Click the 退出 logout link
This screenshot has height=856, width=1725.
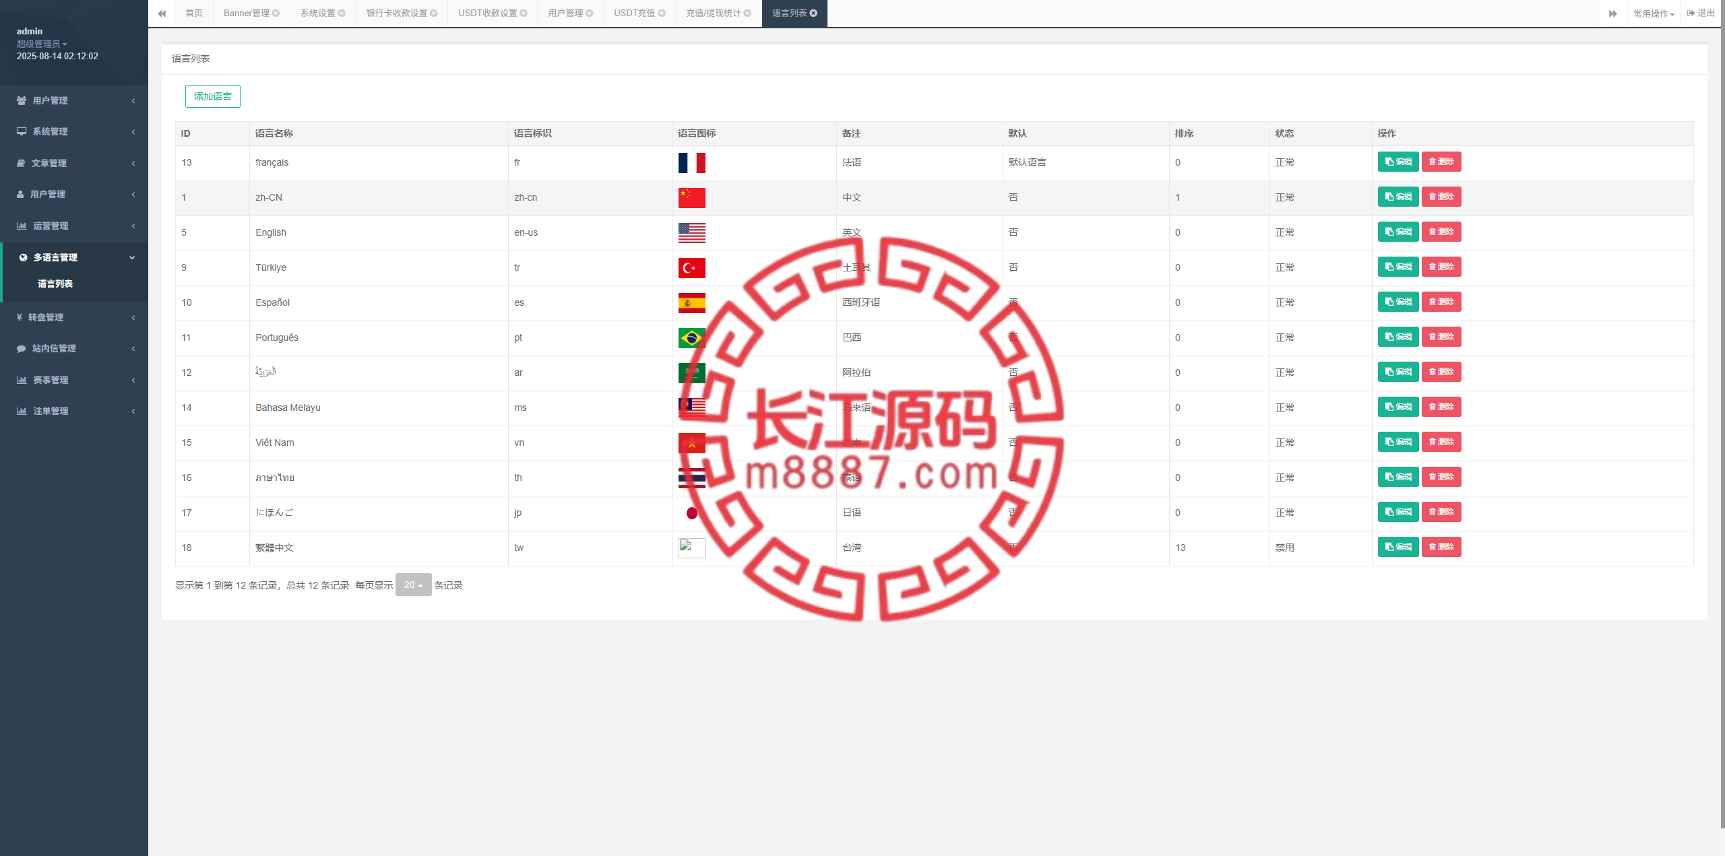[x=1701, y=13]
